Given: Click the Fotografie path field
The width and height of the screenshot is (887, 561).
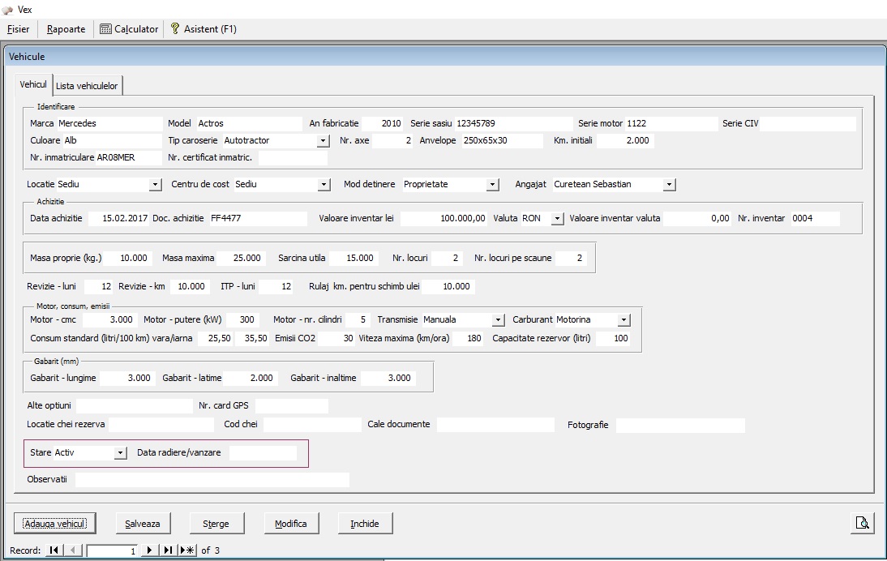Looking at the screenshot, I should (x=680, y=426).
